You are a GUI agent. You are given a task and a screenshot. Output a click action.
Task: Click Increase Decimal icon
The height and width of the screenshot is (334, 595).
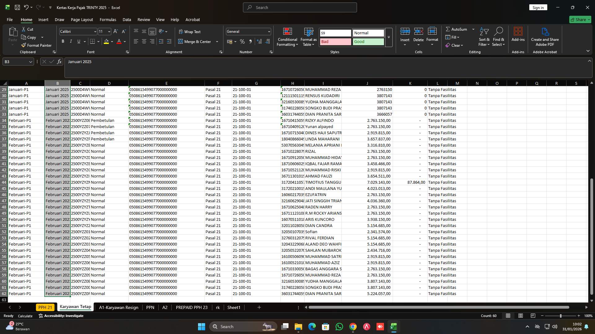click(x=259, y=41)
